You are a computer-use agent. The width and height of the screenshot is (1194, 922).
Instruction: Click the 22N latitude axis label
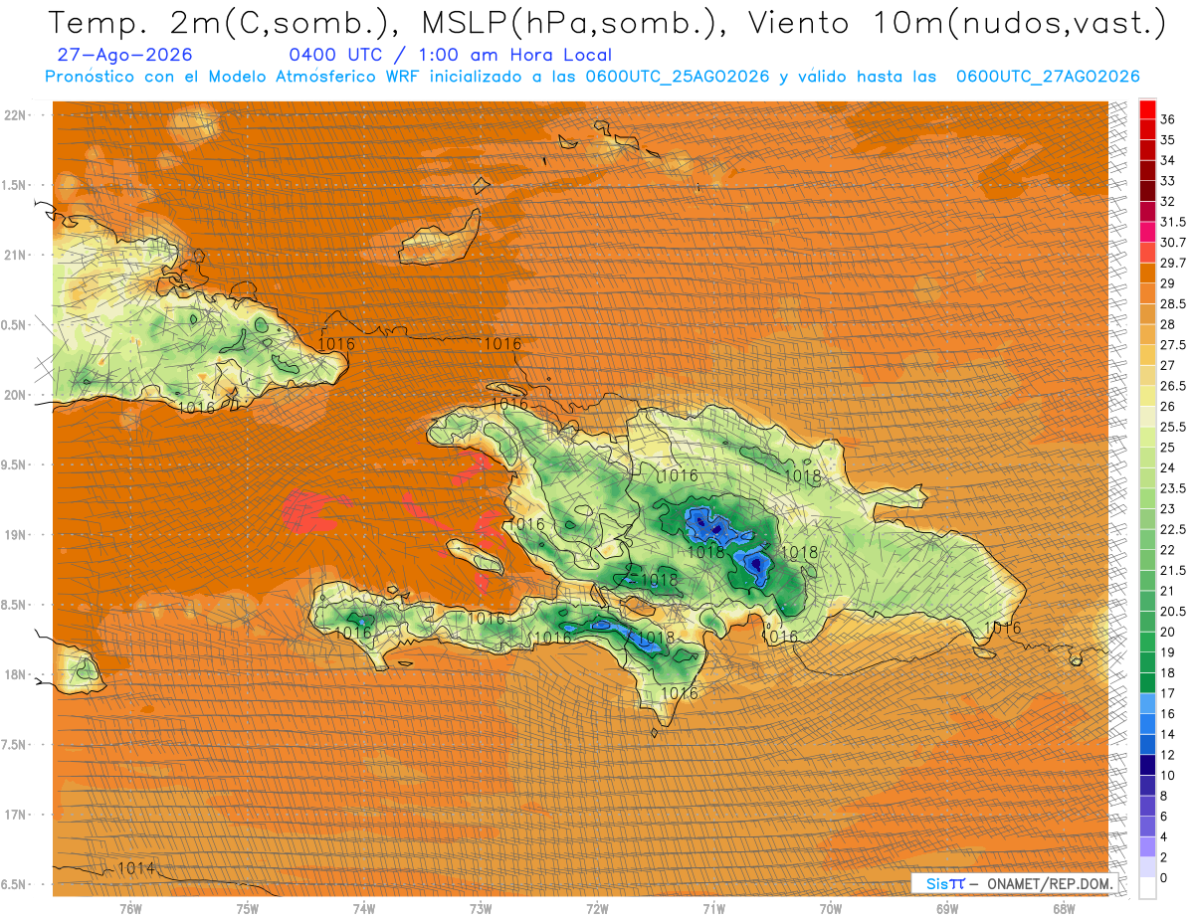pos(16,114)
